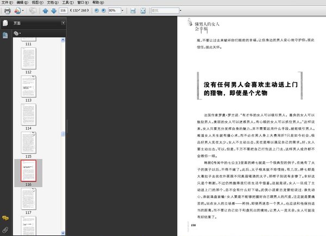Open the Pages panel icon in sidebar
The image size is (326, 236).
click(5, 23)
